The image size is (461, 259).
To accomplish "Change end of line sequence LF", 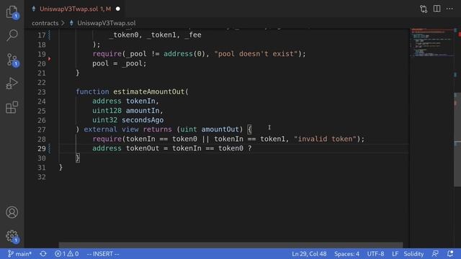I will pyautogui.click(x=395, y=254).
